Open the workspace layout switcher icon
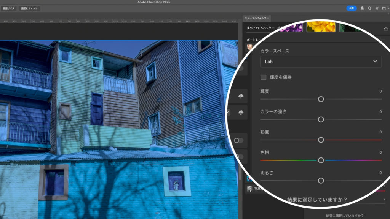The height and width of the screenshot is (219, 390). pyautogui.click(x=384, y=8)
